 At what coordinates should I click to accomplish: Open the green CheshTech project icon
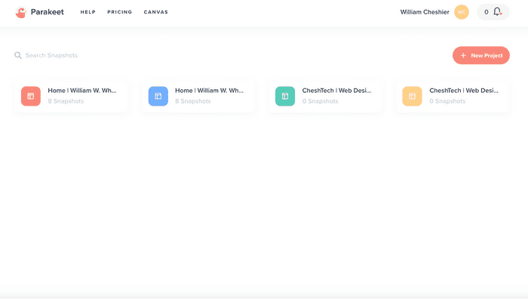coord(285,96)
